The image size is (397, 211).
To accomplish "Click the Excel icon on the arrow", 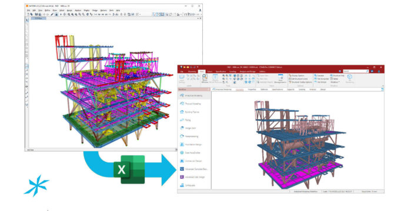I will click(x=129, y=169).
